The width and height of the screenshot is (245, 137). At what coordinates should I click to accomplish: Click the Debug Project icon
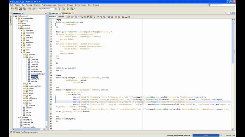pyautogui.click(x=72, y=9)
